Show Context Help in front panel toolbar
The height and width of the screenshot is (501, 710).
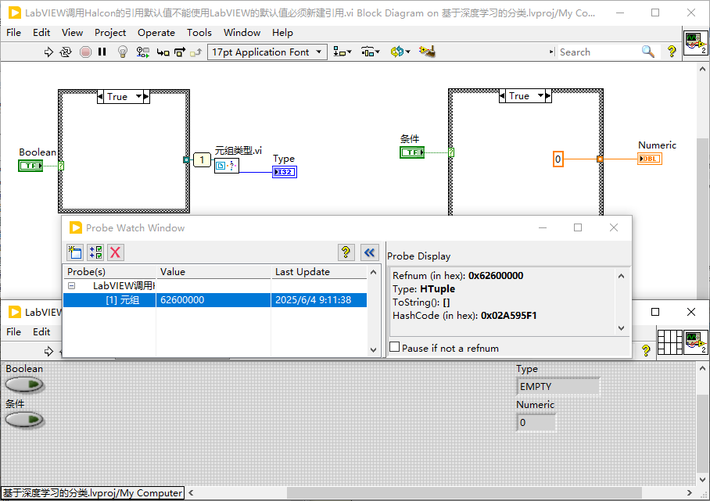[646, 350]
